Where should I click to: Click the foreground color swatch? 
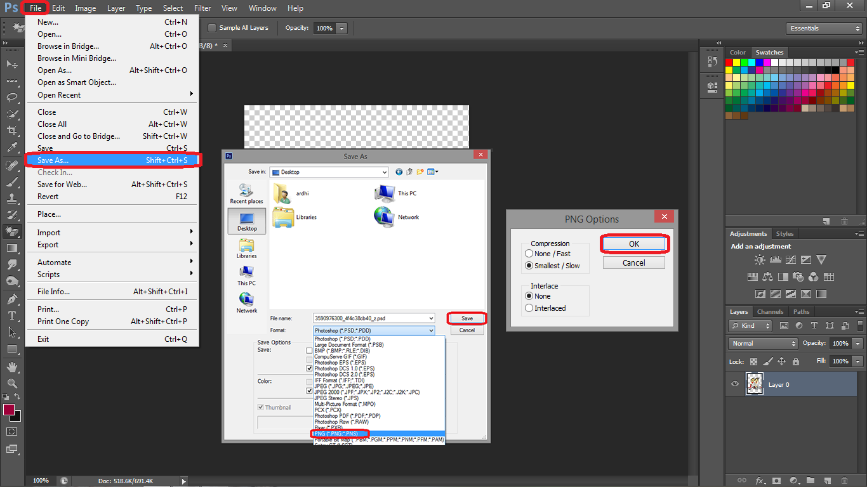[x=9, y=410]
